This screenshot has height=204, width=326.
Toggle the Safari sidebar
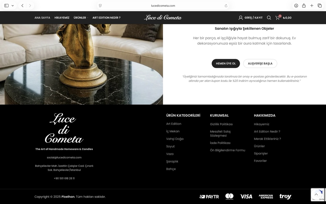(6, 6)
